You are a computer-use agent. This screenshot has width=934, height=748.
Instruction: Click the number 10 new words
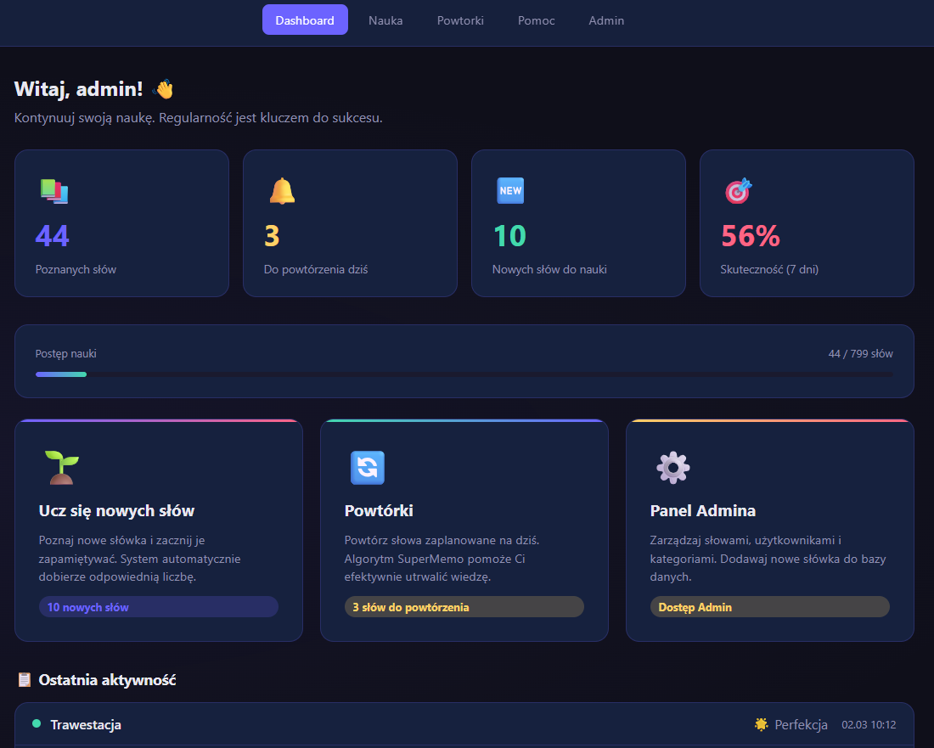pyautogui.click(x=510, y=236)
